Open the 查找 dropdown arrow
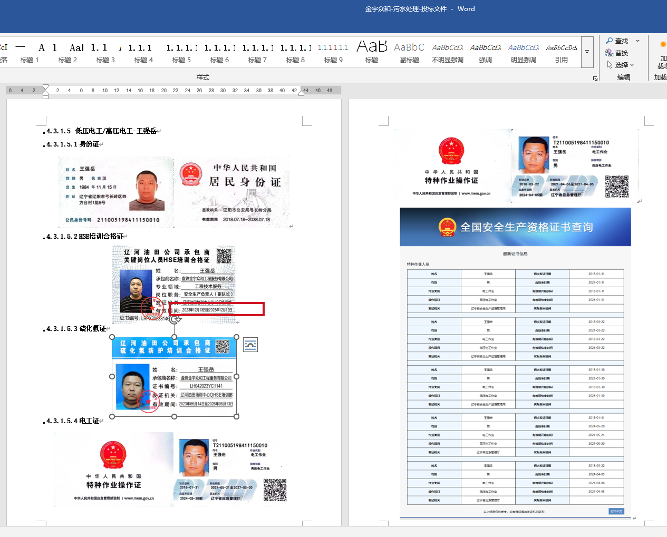This screenshot has height=537, width=667. tap(637, 41)
